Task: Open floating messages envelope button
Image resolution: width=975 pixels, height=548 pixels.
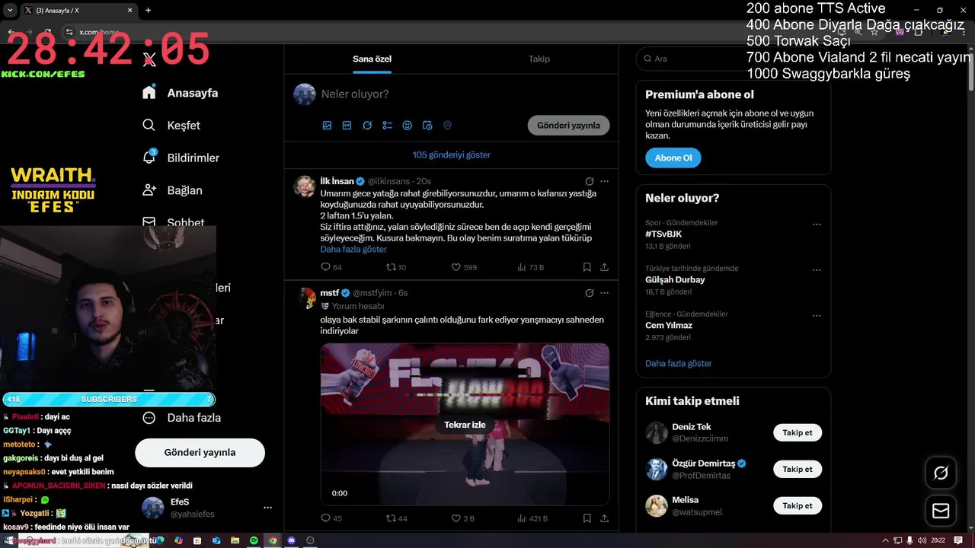Action: [x=941, y=511]
